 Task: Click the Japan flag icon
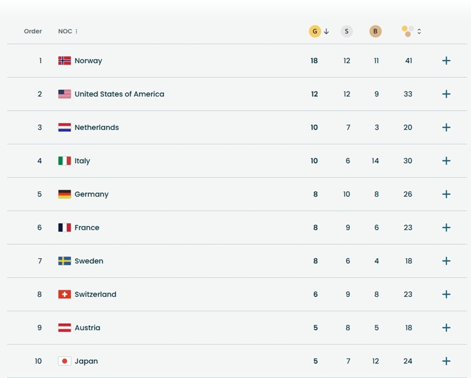point(64,361)
